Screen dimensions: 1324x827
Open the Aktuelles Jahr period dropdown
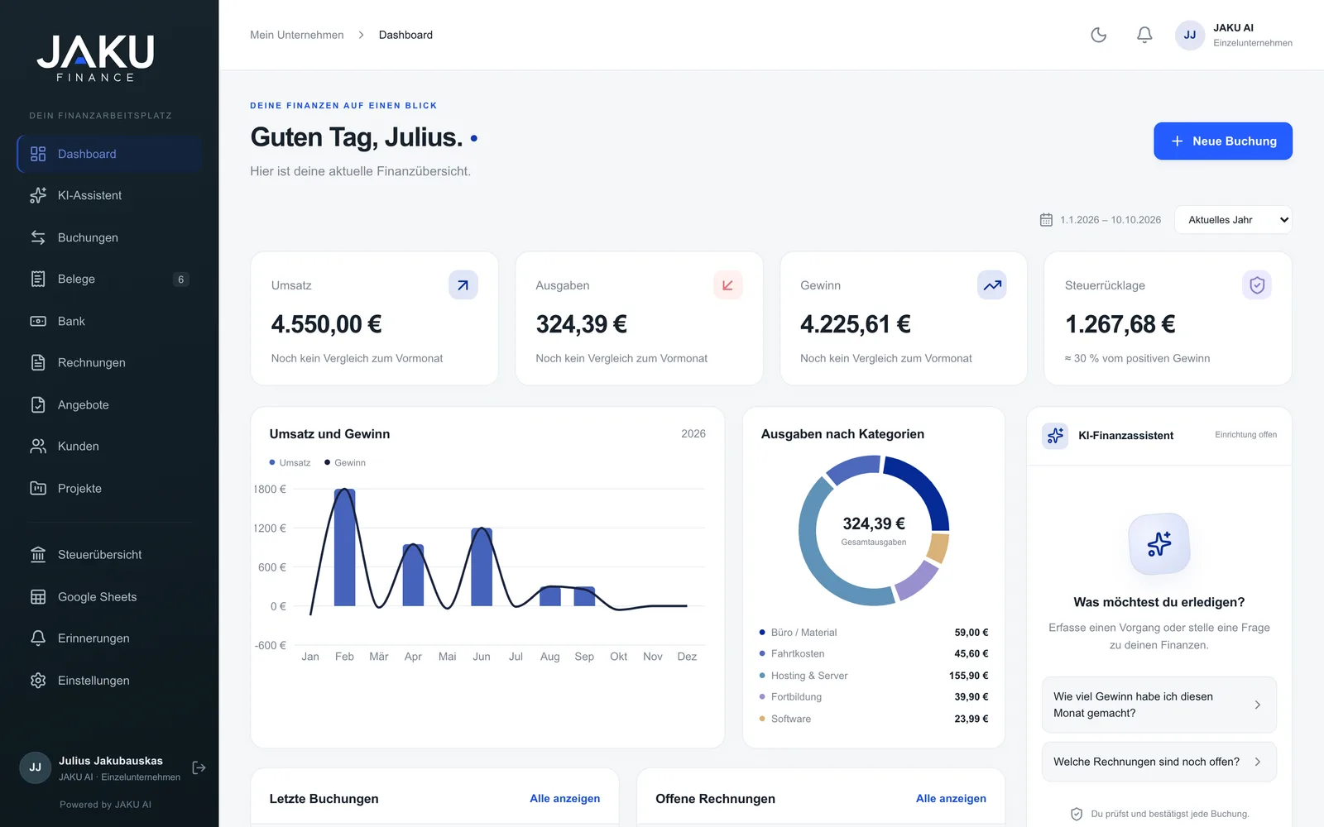[x=1233, y=220]
